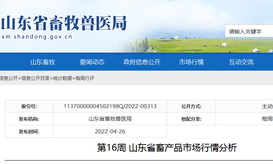Switch to the 互动交流 navigation section
This screenshot has width=273, height=164.
tap(241, 62)
